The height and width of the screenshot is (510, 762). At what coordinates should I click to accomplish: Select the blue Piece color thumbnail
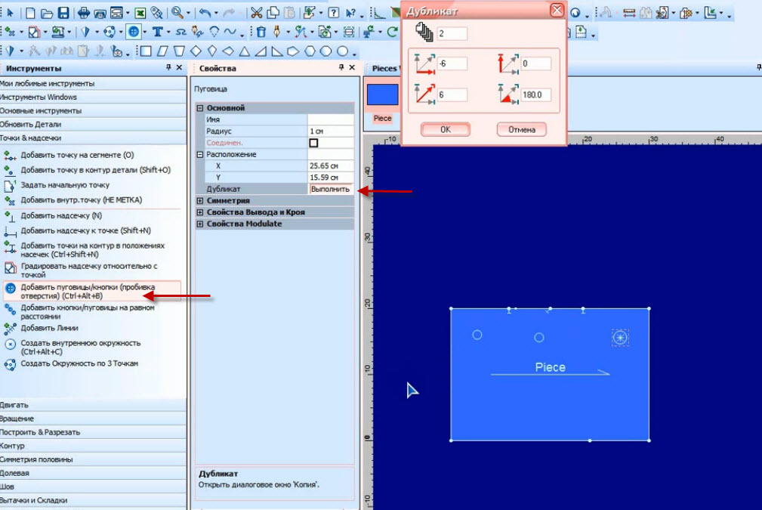[382, 94]
